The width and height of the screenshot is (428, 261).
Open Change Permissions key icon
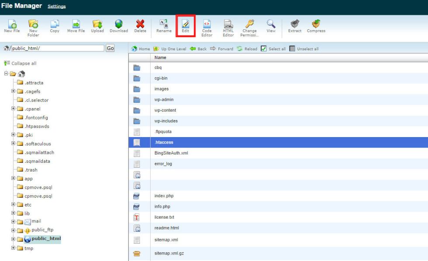249,24
